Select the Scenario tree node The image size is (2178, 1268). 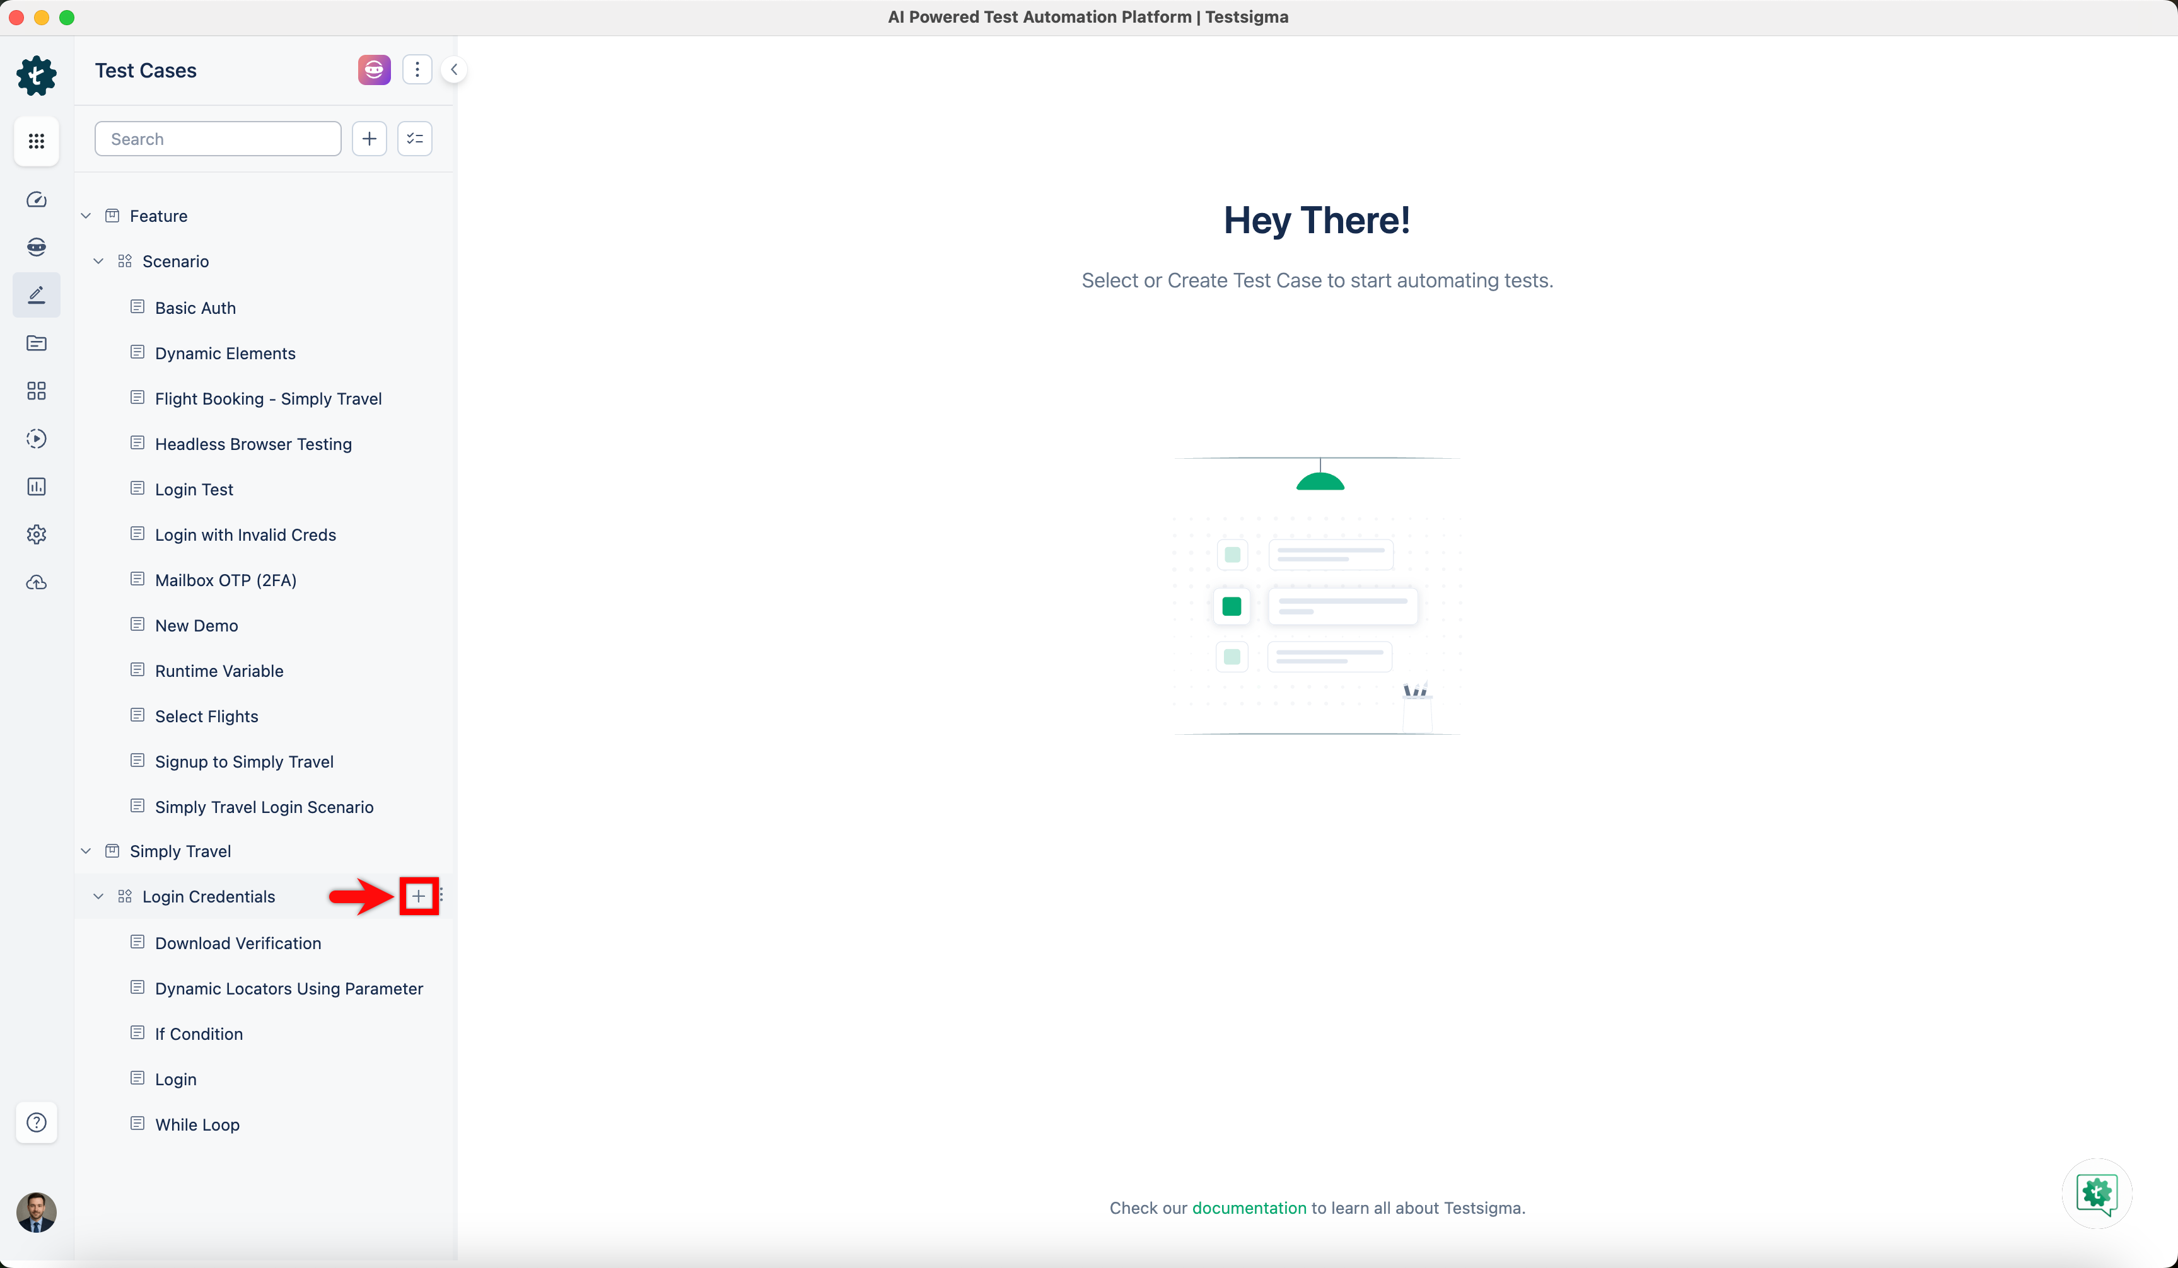(175, 262)
